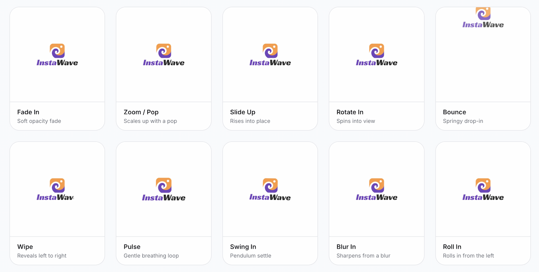
Task: Click the 'Spins into view' description
Action: pos(356,121)
